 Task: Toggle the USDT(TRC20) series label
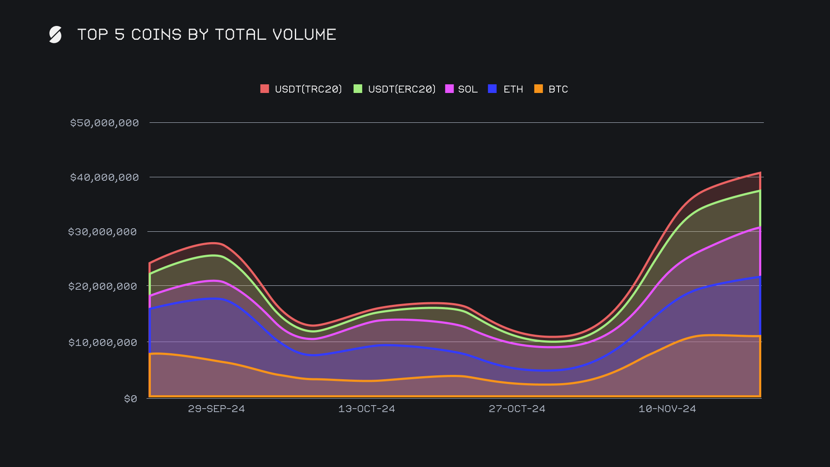(x=308, y=89)
